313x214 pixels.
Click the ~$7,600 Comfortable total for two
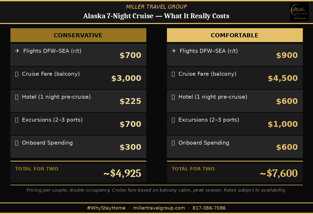click(279, 174)
